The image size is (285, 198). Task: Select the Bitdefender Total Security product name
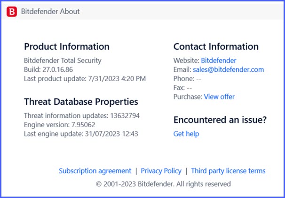pos(63,61)
